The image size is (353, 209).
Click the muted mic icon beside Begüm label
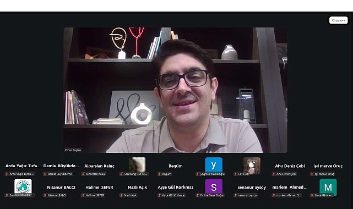pyautogui.click(x=159, y=174)
